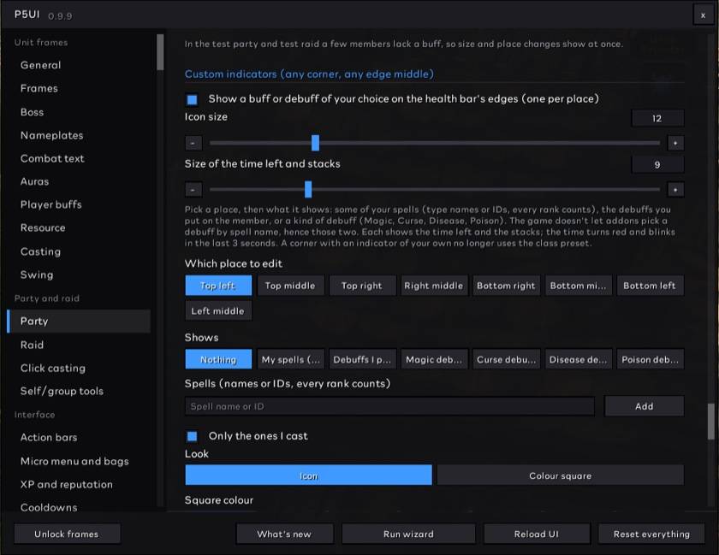
Task: Set Shows to Poison debuffs
Action: tap(650, 359)
